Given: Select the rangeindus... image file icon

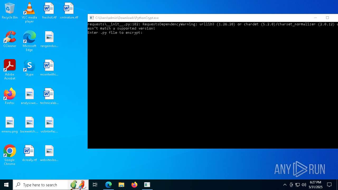Looking at the screenshot, I should (x=49, y=40).
